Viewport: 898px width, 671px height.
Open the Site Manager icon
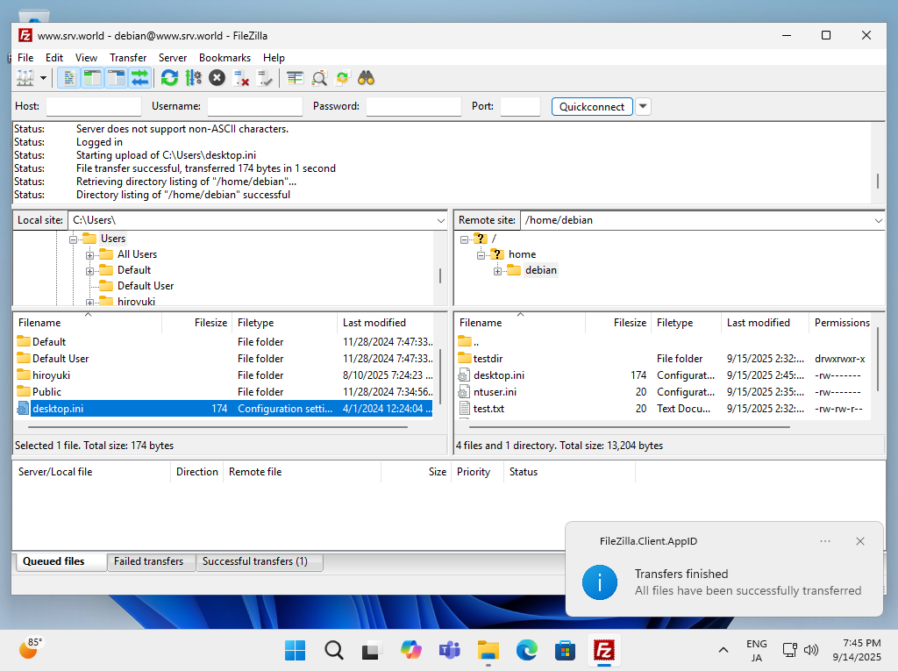coord(25,78)
